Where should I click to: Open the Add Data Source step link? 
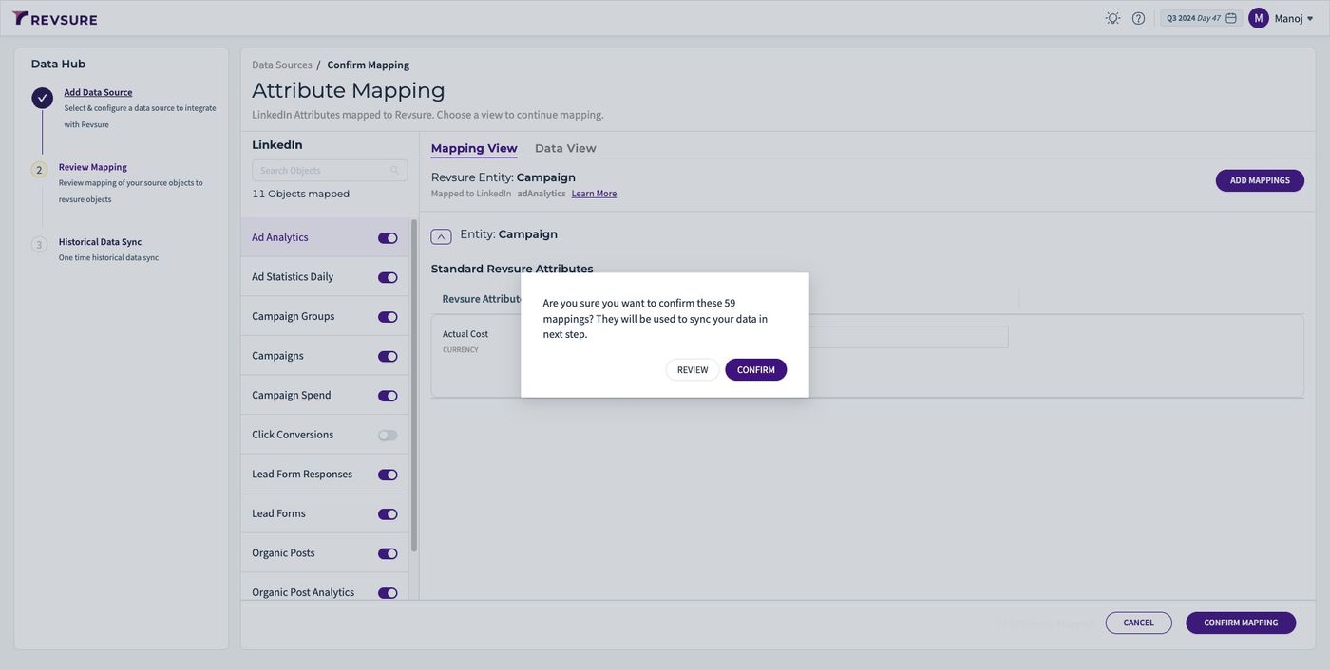point(98,92)
